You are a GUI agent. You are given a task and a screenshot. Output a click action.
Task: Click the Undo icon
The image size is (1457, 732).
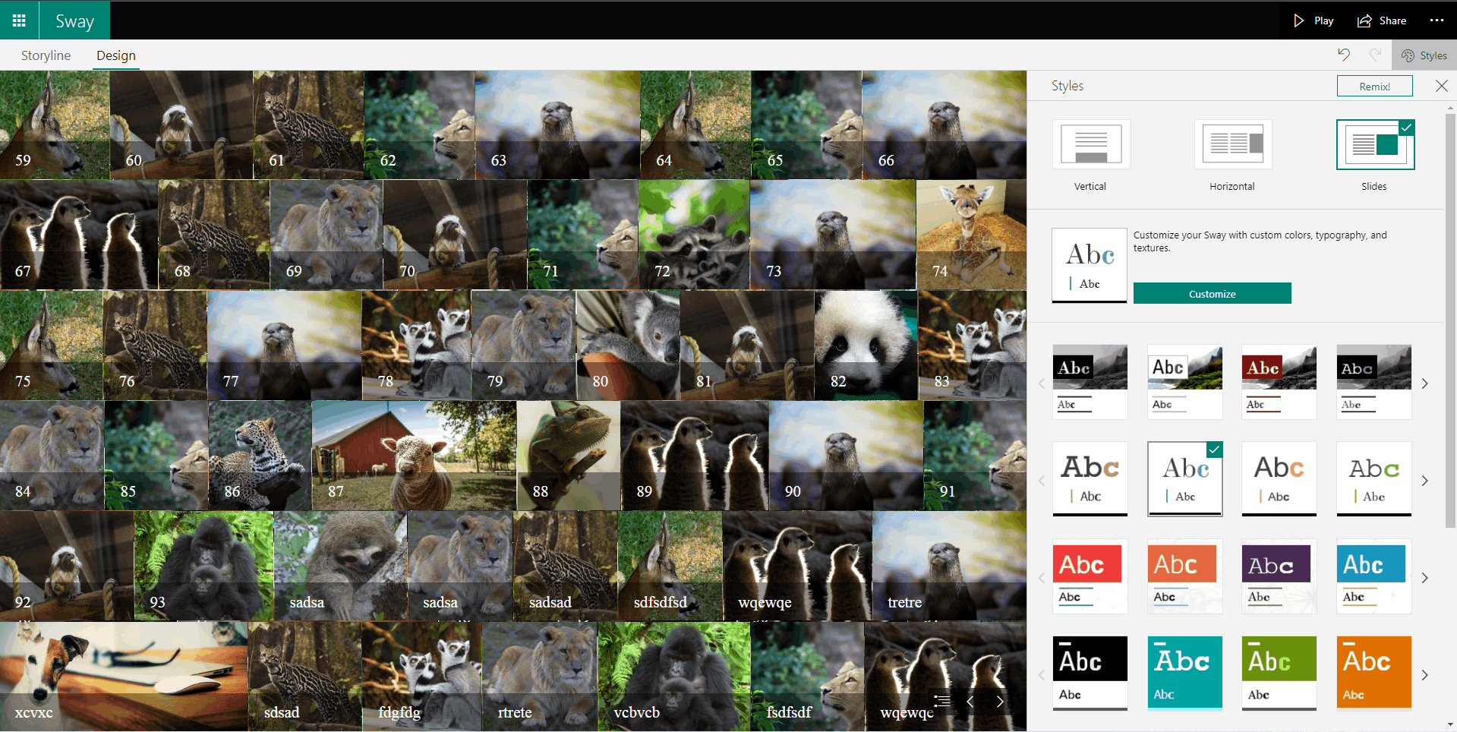click(x=1344, y=55)
